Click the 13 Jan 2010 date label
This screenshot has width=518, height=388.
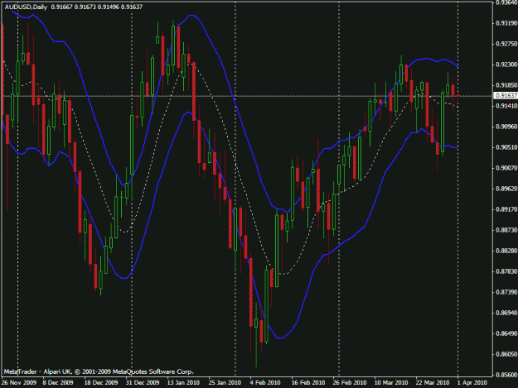pyautogui.click(x=183, y=383)
